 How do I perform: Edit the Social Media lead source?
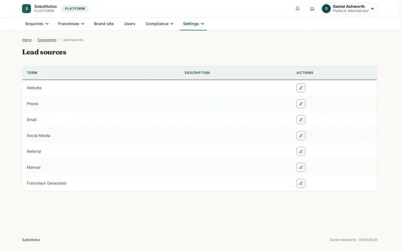coord(301,135)
